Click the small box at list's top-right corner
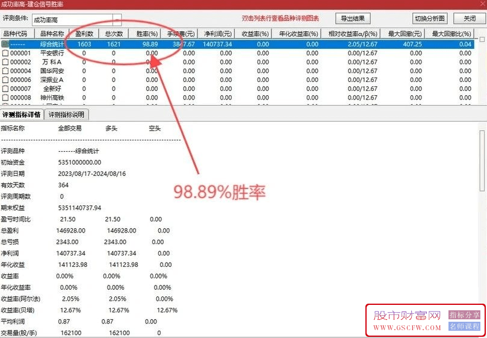The width and height of the screenshot is (487, 338). pos(482,40)
